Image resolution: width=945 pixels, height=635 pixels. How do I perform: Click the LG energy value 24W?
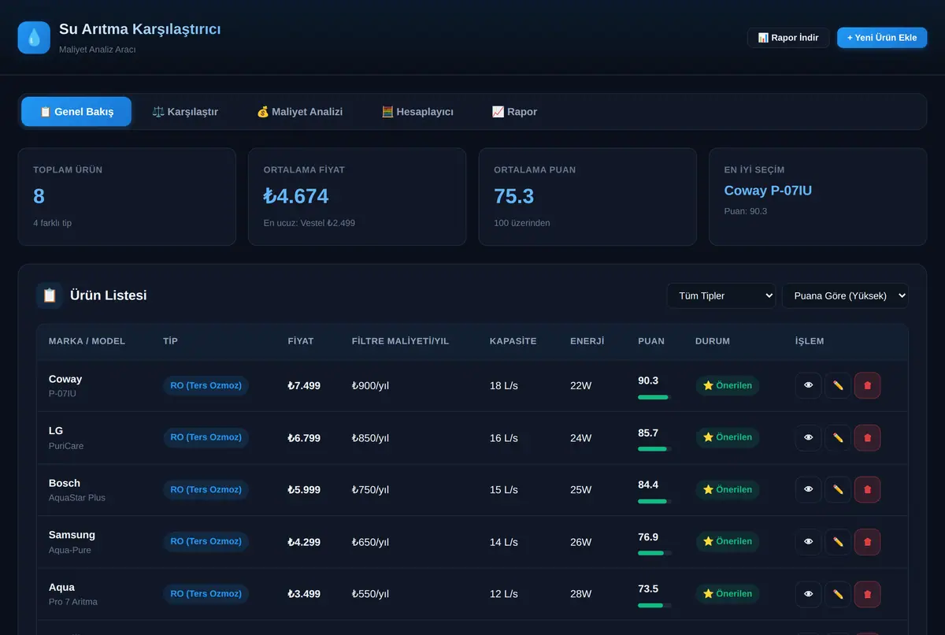tap(580, 438)
